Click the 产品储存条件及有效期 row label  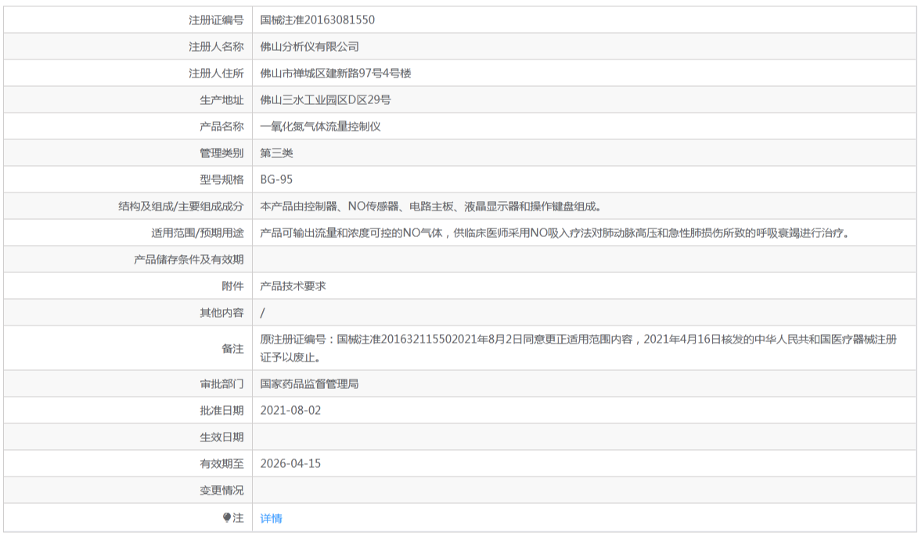coord(189,260)
